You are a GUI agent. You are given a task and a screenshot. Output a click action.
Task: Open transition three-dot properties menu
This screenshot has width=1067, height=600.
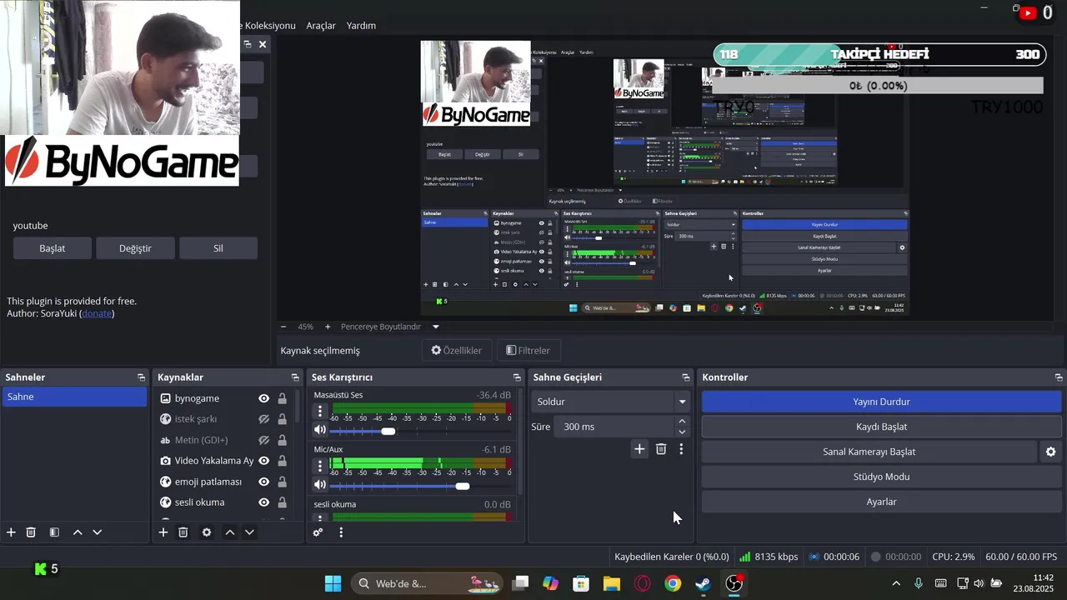pyautogui.click(x=681, y=449)
